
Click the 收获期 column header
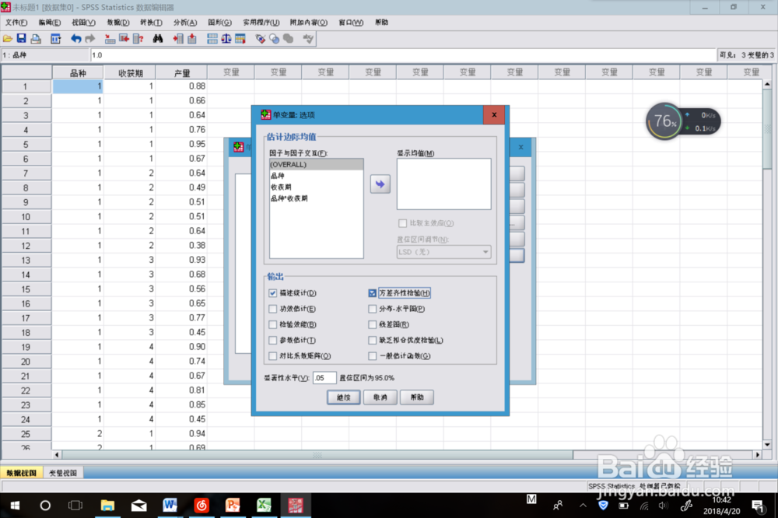coord(130,73)
